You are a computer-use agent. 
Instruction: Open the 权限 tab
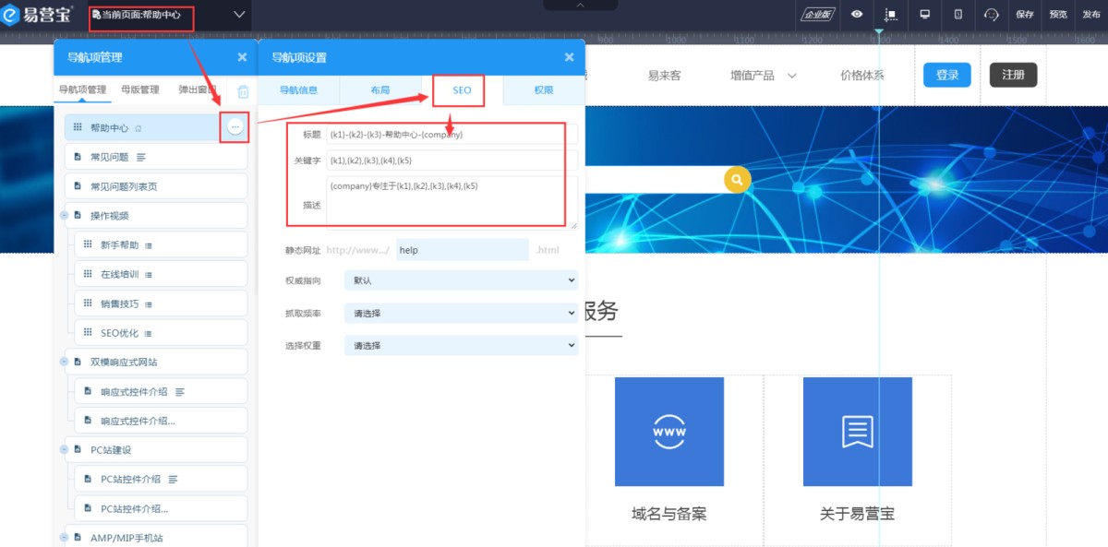[544, 90]
